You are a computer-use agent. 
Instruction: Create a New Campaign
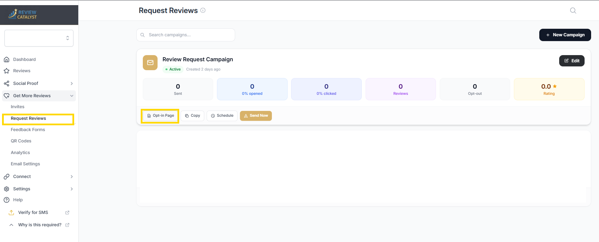point(565,35)
